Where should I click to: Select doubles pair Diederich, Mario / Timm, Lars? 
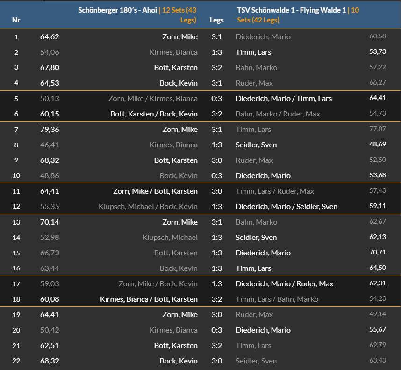tap(284, 99)
